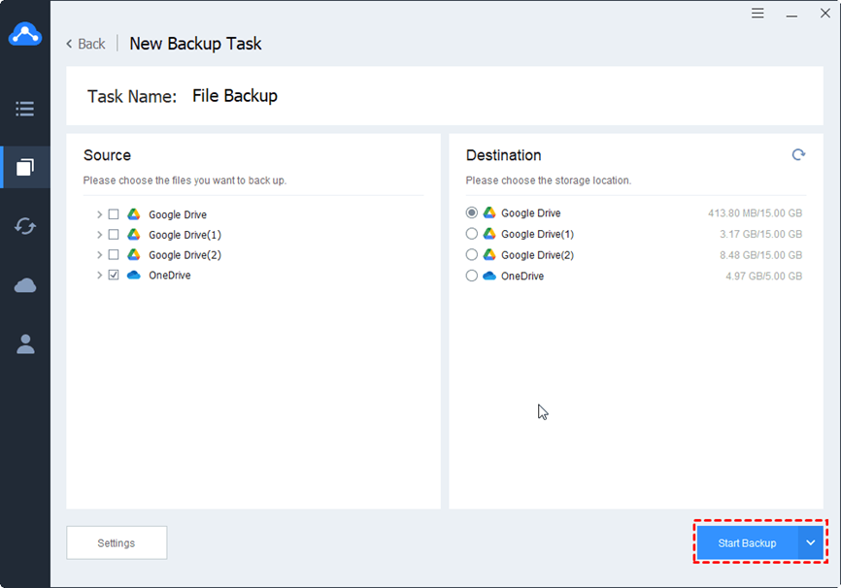The width and height of the screenshot is (841, 588).
Task: Click Google Drive(2) icon in Destination list
Action: point(489,254)
